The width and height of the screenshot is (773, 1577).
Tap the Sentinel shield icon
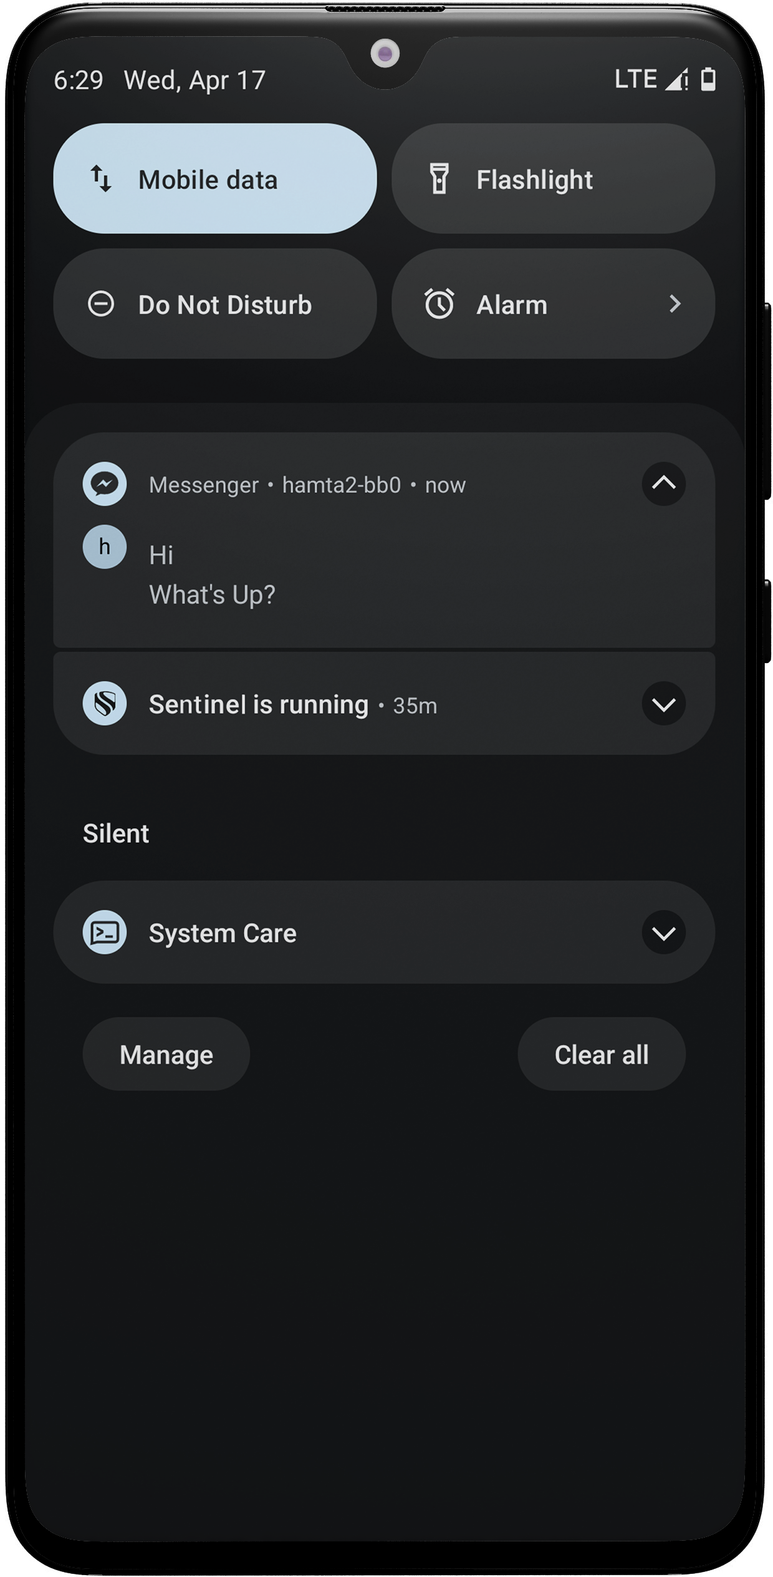(x=105, y=704)
